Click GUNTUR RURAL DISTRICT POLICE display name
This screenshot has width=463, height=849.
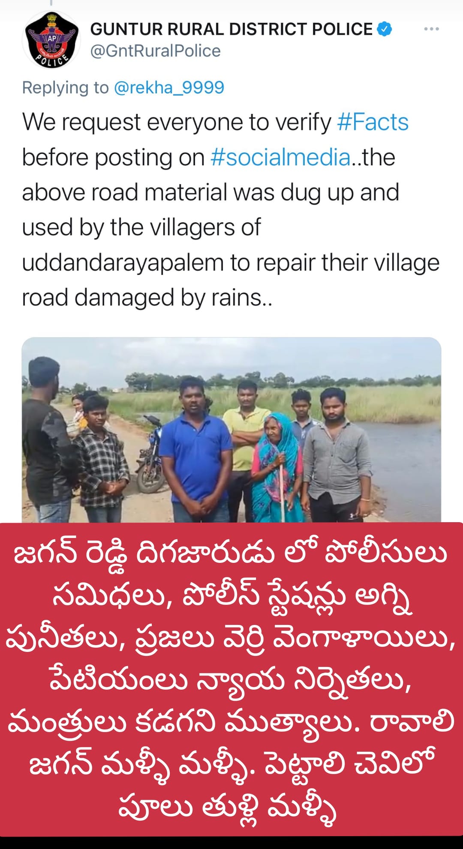point(231,29)
